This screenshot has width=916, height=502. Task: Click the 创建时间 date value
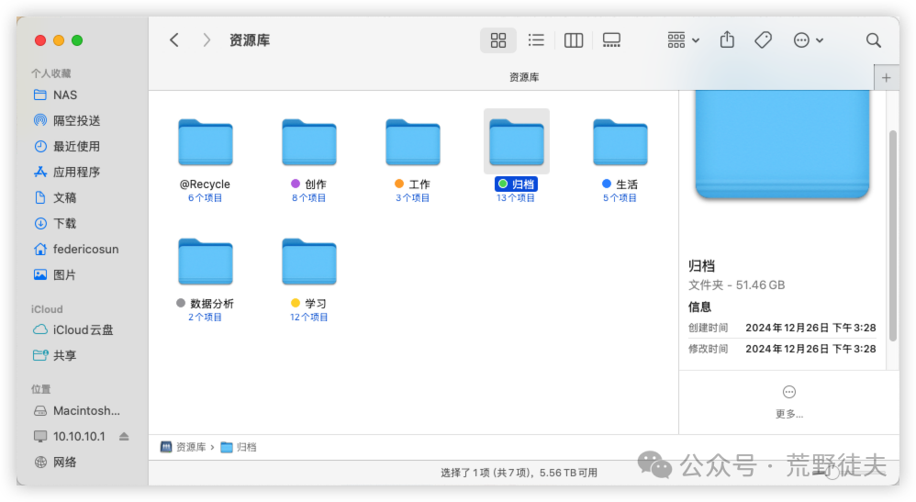810,328
